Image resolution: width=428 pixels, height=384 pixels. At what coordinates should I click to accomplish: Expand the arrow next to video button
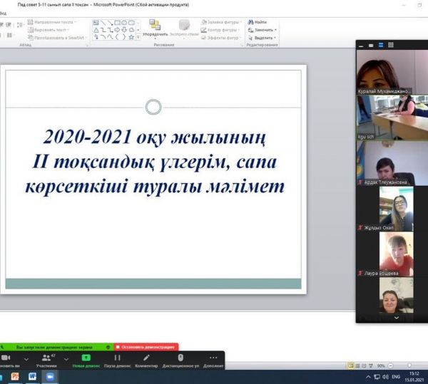coord(26,358)
